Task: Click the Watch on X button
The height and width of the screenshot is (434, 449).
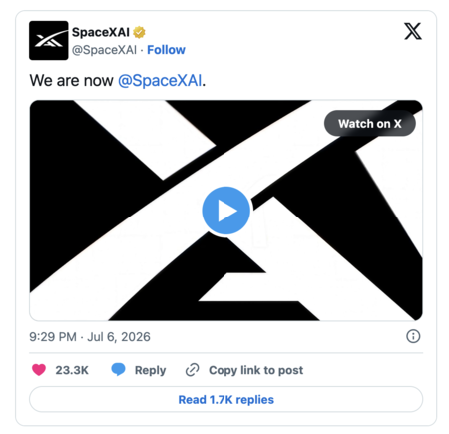Action: (x=370, y=124)
